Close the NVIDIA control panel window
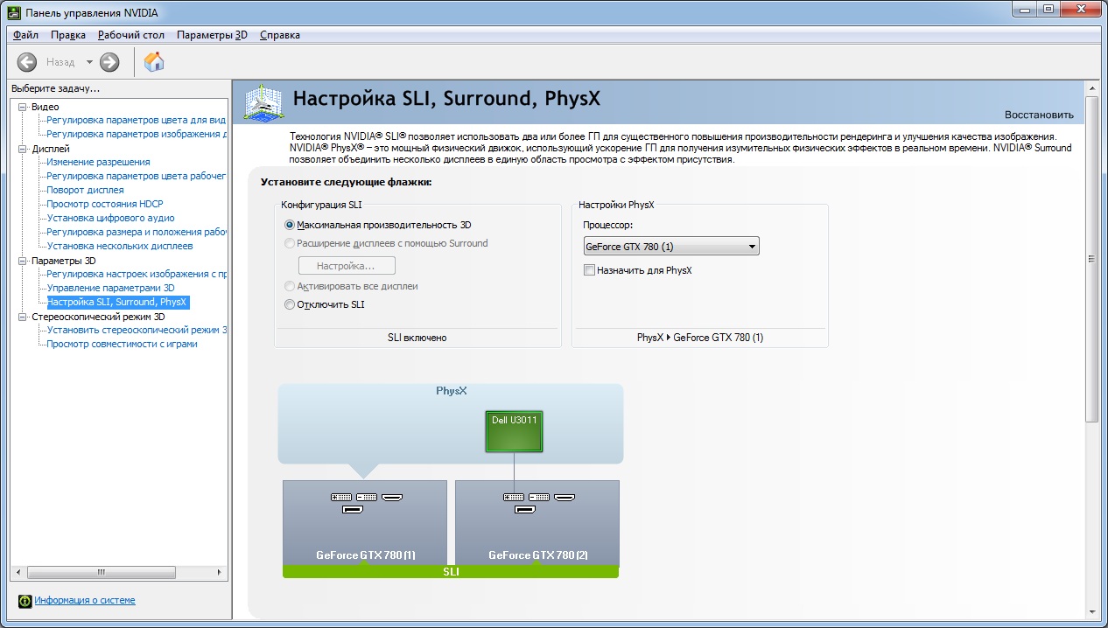The image size is (1108, 628). [1079, 10]
